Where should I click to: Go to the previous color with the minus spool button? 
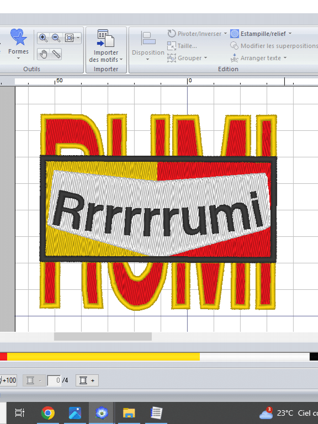(34, 380)
